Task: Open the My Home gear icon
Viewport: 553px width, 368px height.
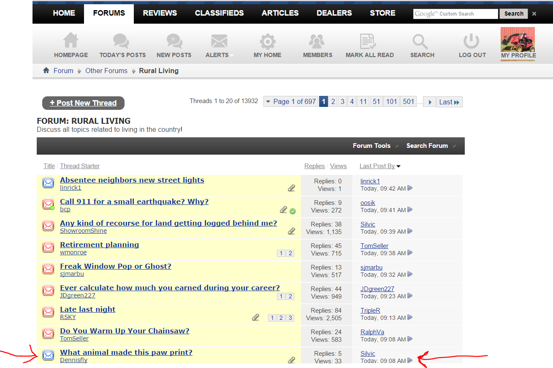Action: pos(267,42)
